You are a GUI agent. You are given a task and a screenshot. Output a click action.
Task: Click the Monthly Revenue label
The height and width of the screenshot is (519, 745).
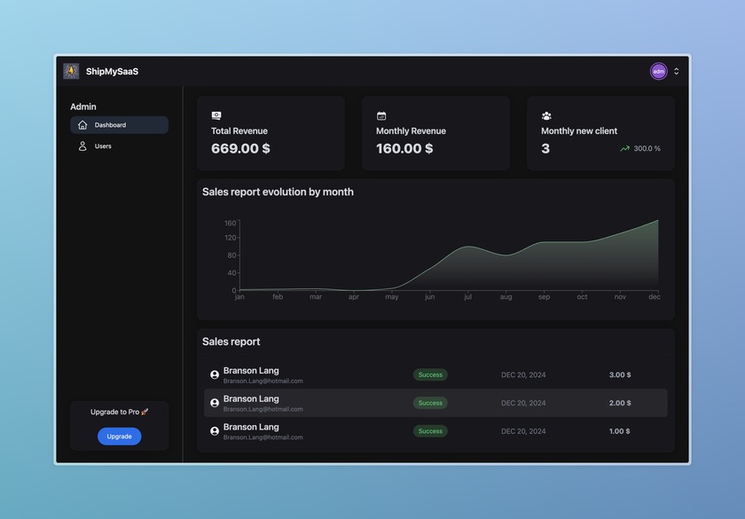click(x=411, y=130)
